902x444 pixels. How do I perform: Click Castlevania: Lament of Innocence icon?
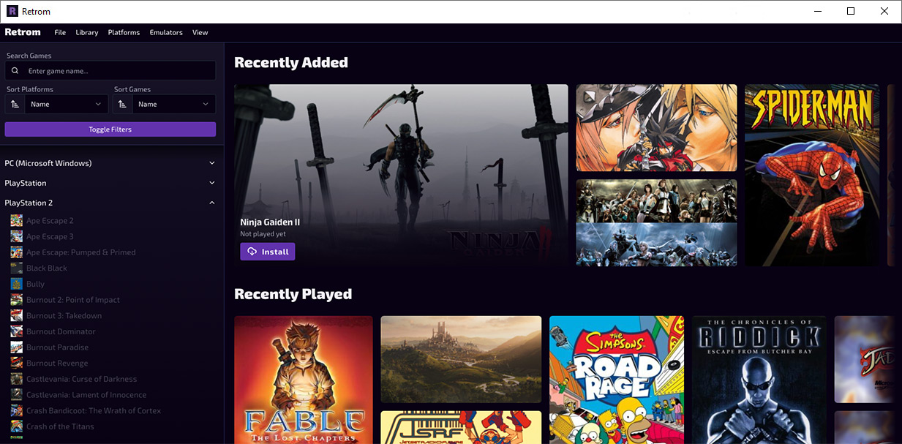coord(16,395)
